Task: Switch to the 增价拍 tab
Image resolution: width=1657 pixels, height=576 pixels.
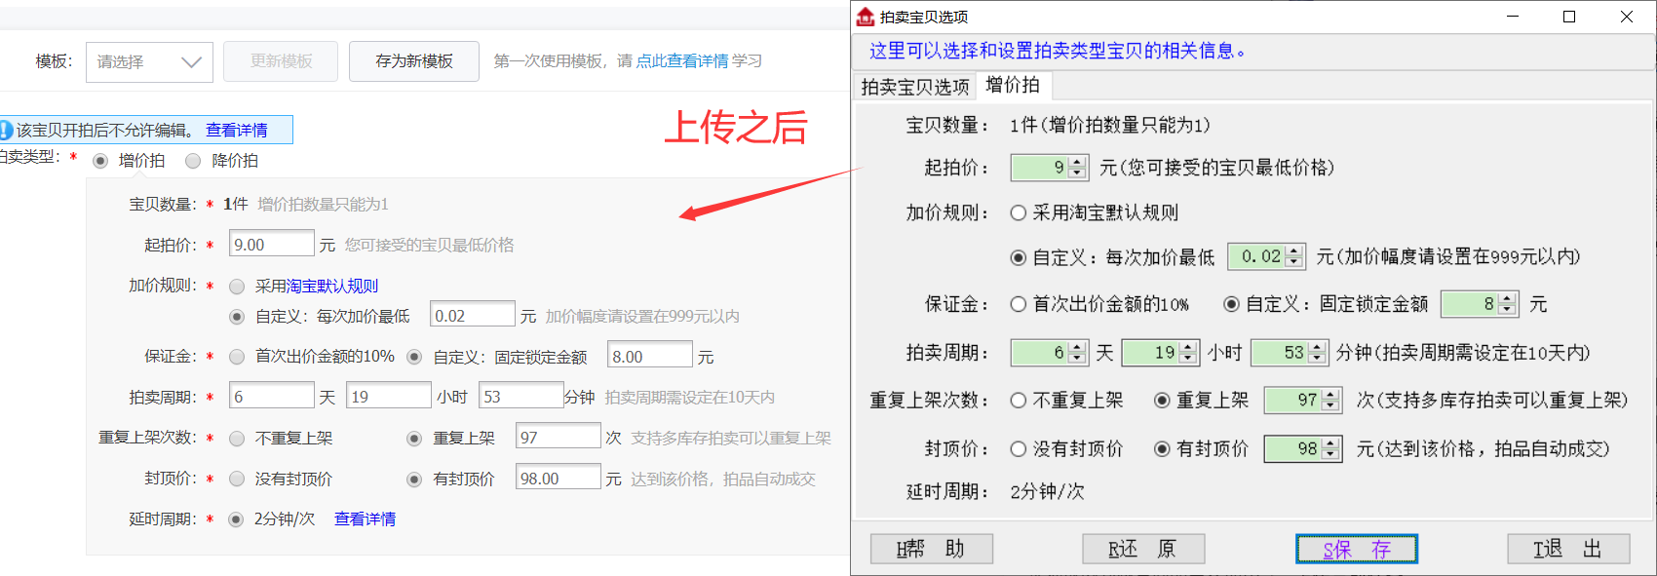Action: point(1012,86)
